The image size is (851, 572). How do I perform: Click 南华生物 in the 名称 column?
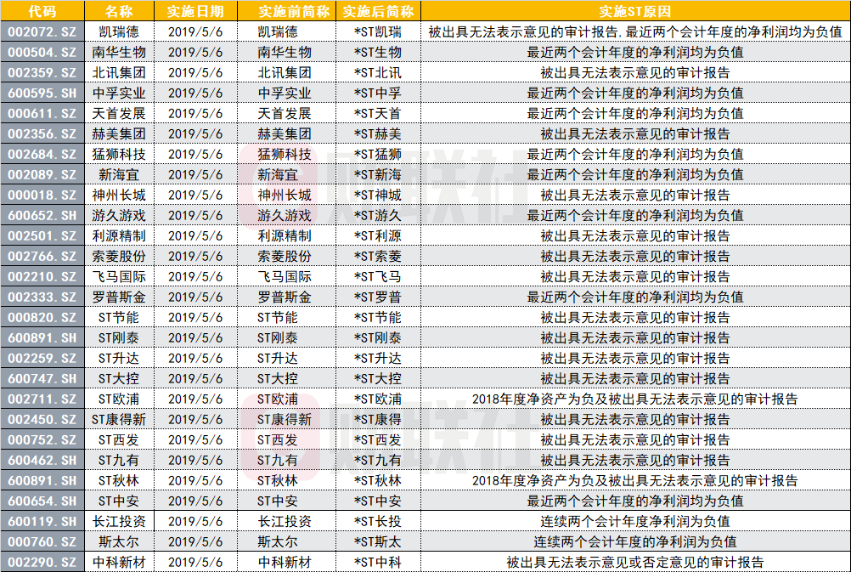(x=119, y=52)
